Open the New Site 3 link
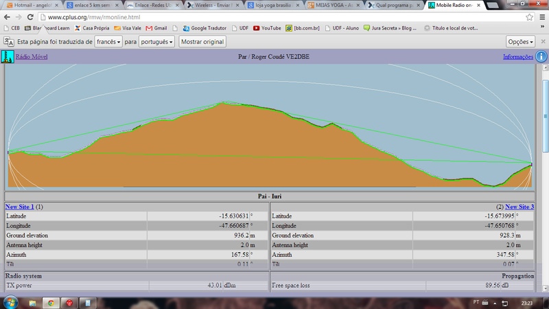The image size is (549, 309). (519, 207)
